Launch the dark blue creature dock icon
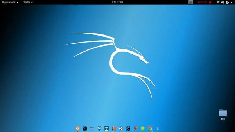Image resolution: width=235 pixels, height=132 pixels. [x=128, y=128]
